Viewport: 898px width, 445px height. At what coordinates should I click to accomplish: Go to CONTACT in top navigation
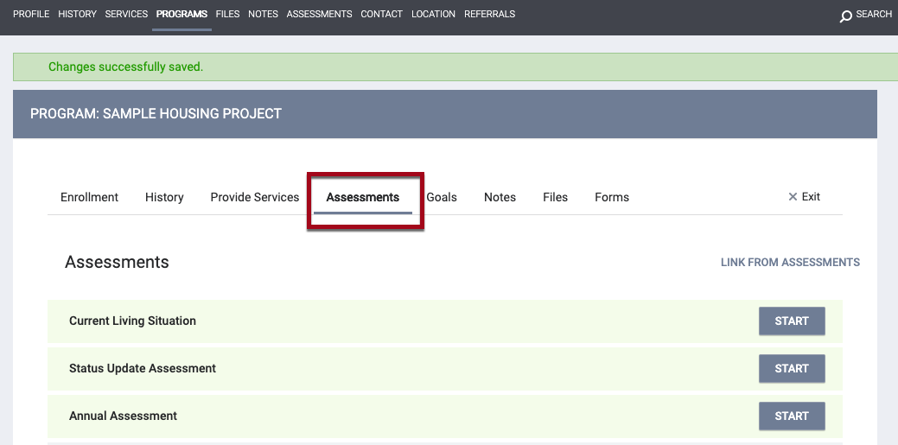381,14
